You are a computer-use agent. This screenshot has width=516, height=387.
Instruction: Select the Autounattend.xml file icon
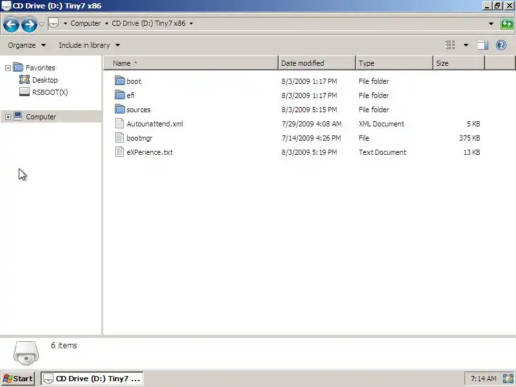pos(120,123)
